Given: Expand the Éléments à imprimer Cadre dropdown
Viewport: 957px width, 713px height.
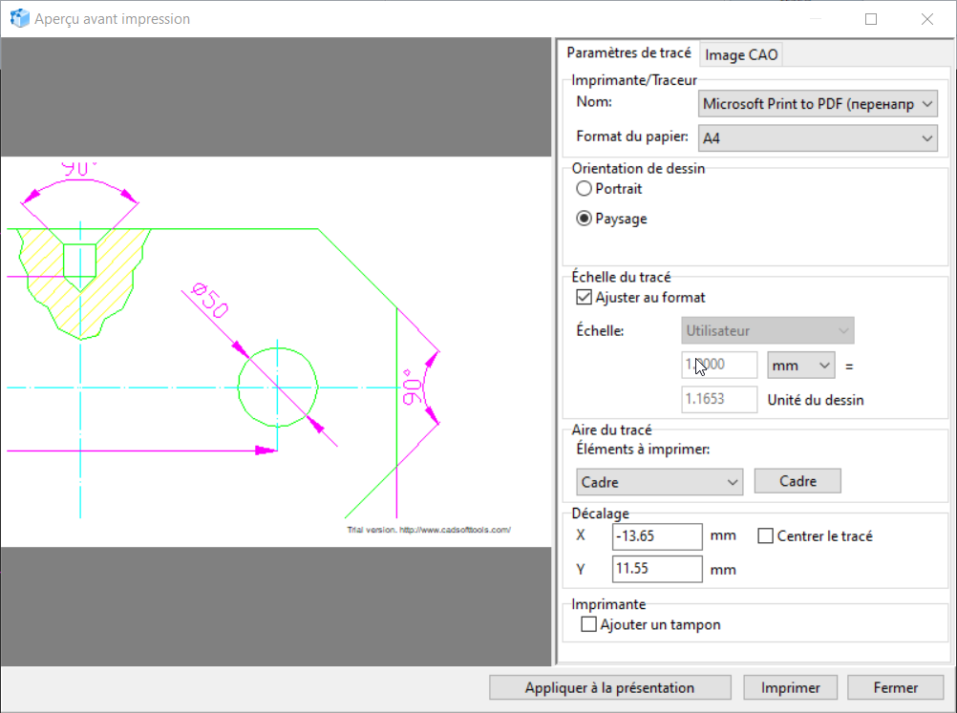Looking at the screenshot, I should (x=659, y=482).
